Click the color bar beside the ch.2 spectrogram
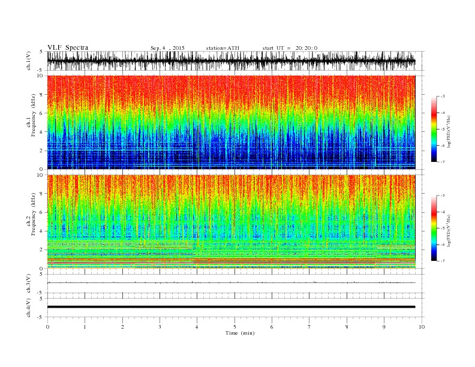 pyautogui.click(x=434, y=228)
